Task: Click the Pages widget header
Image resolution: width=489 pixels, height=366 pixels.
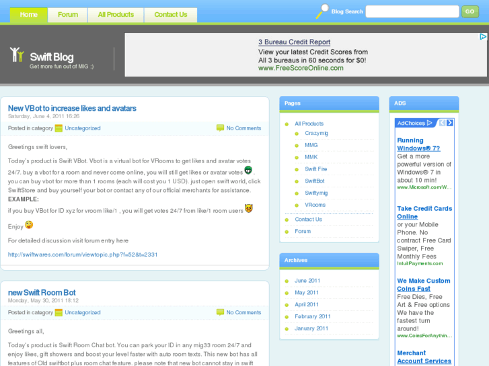Action: 330,103
